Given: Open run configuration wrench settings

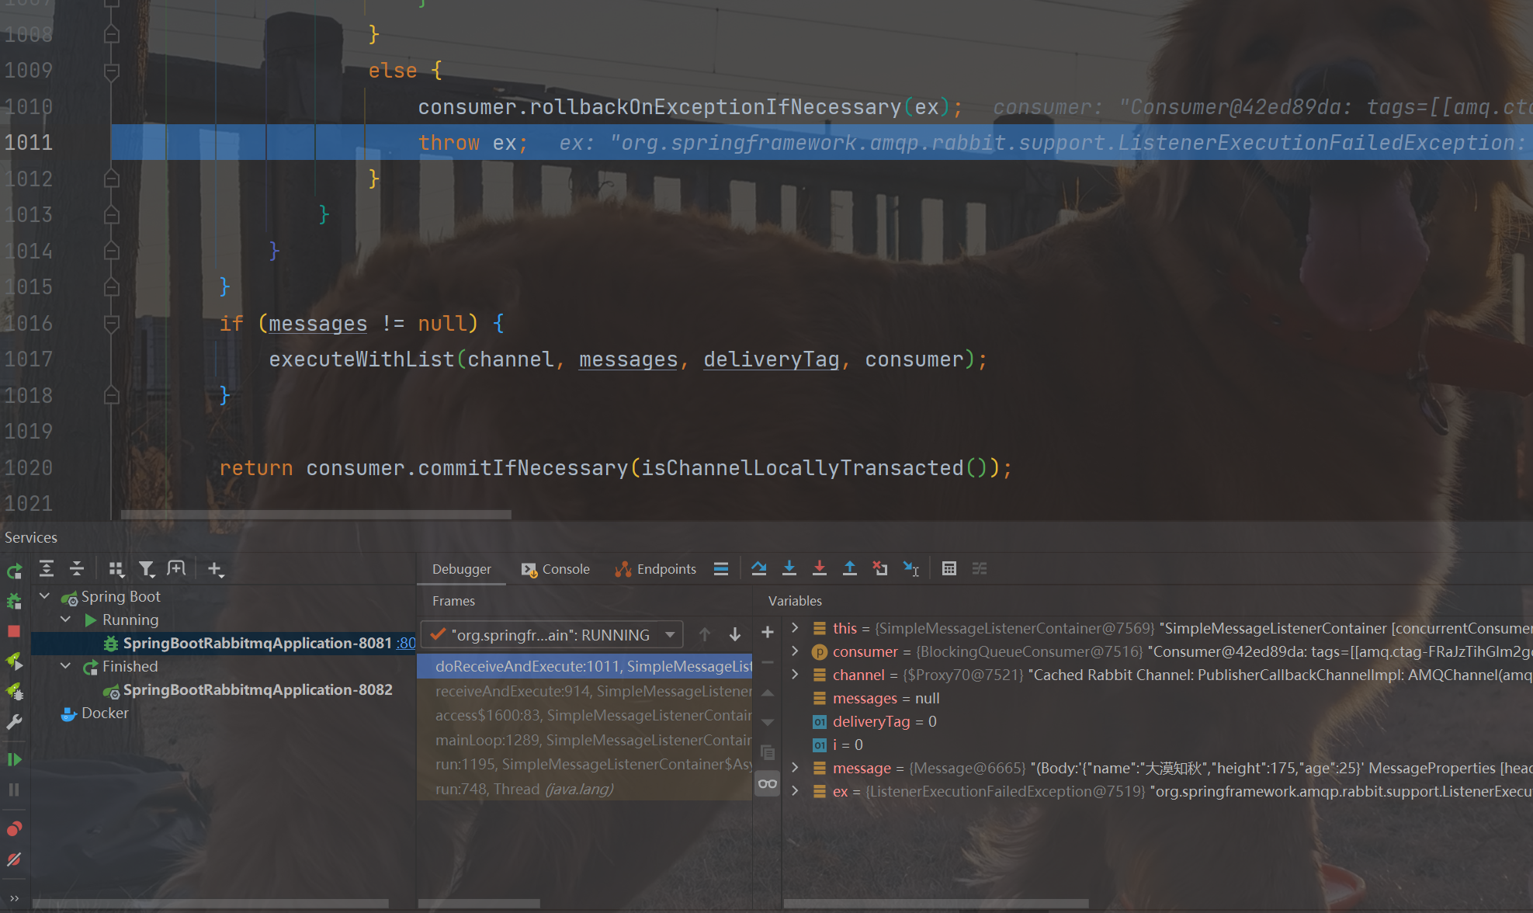Looking at the screenshot, I should coord(14,722).
